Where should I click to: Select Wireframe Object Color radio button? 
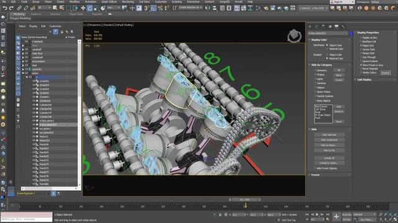tap(327, 45)
